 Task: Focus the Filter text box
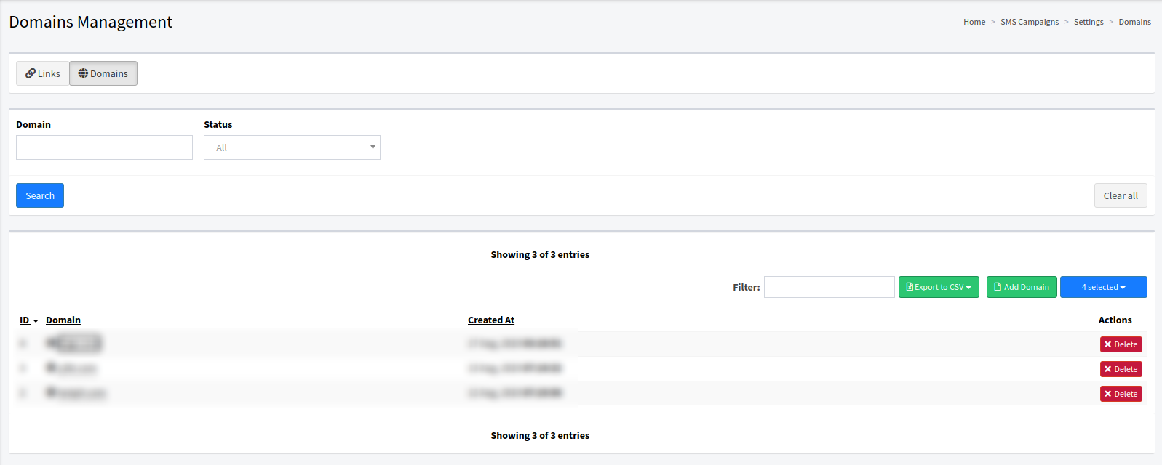tap(829, 287)
